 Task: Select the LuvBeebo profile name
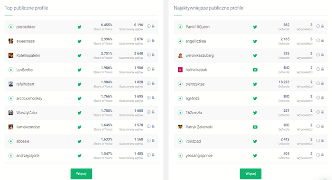pyautogui.click(x=25, y=70)
